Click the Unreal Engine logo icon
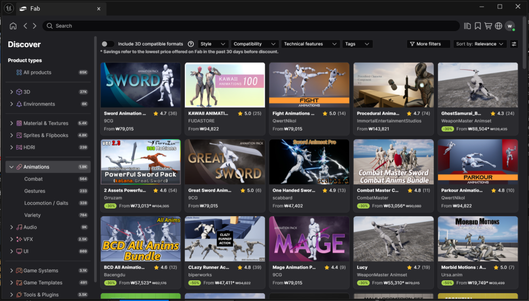This screenshot has width=529, height=301. (9, 8)
